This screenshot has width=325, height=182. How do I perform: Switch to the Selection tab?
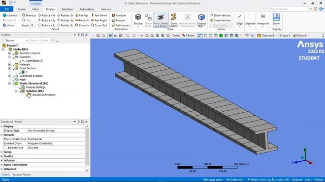(67, 9)
